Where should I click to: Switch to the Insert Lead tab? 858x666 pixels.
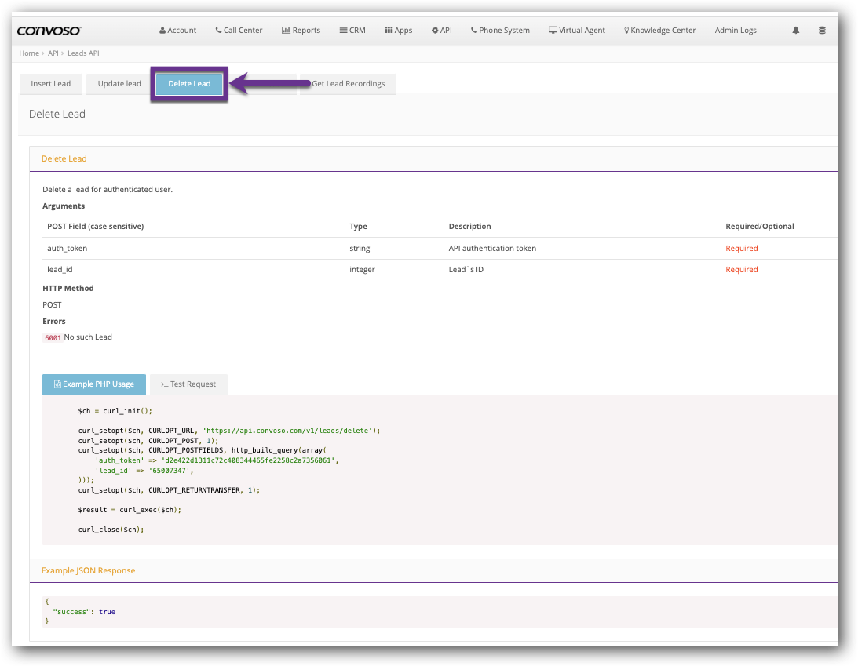pos(51,84)
